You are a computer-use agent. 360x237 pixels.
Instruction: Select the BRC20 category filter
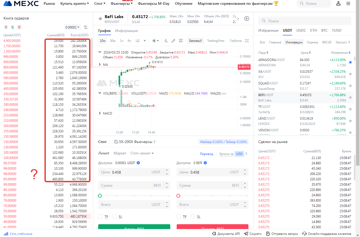tap(327, 42)
